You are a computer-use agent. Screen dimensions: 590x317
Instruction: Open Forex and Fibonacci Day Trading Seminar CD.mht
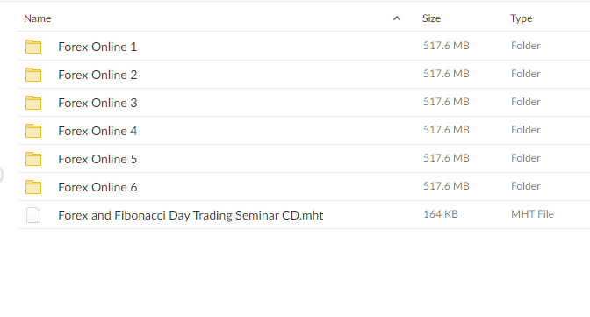pyautogui.click(x=191, y=215)
